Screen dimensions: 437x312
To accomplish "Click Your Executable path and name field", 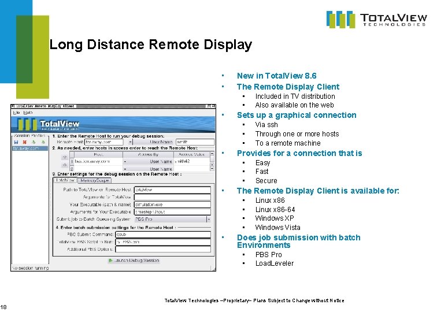I will click(172, 205).
